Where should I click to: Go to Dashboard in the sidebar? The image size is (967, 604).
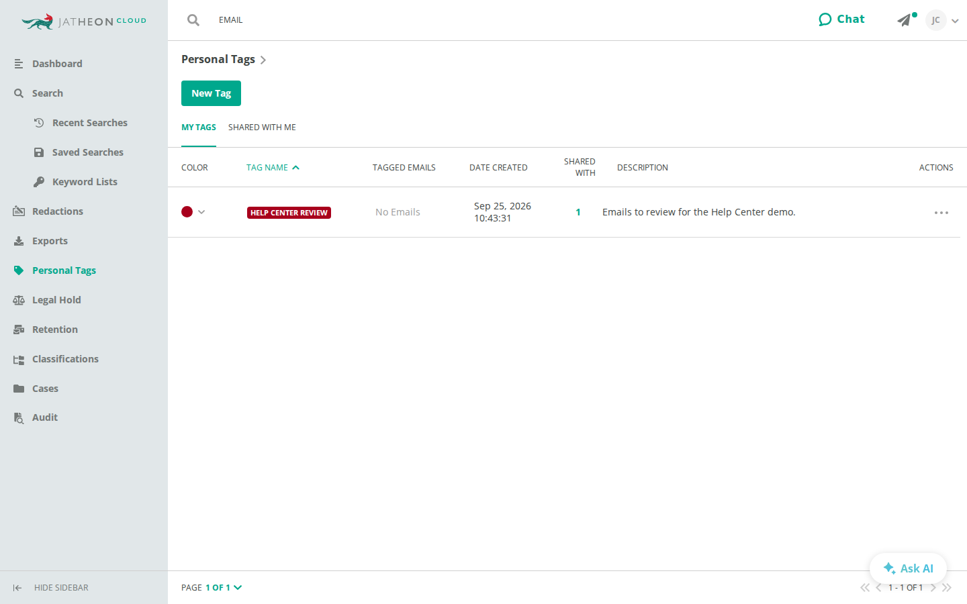(x=57, y=64)
